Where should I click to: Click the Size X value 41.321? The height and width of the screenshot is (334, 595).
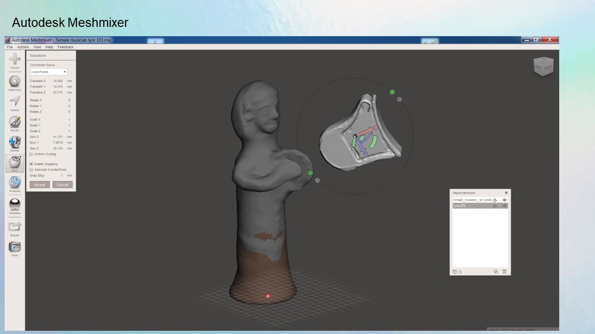(x=58, y=137)
